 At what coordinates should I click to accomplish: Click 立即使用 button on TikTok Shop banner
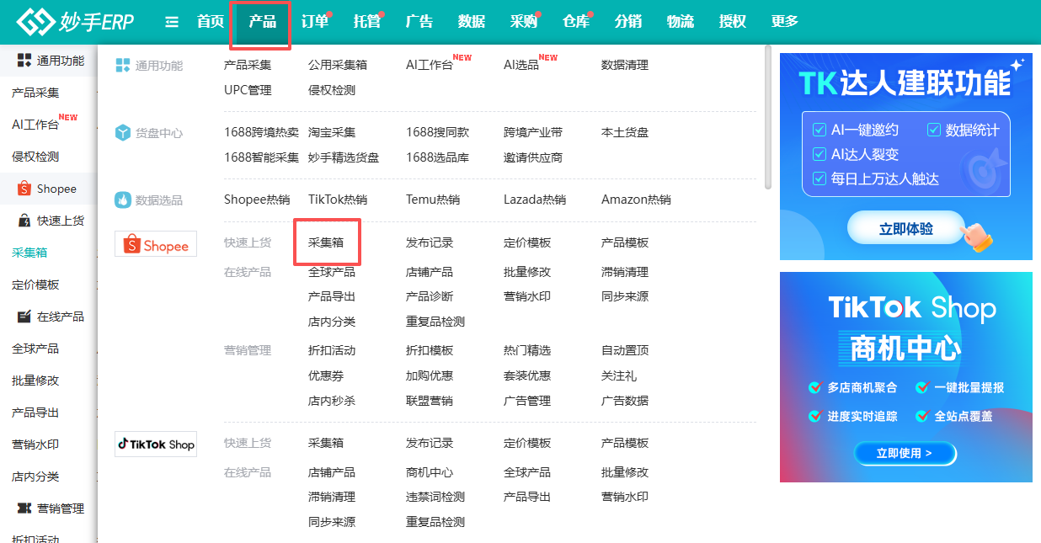click(905, 453)
